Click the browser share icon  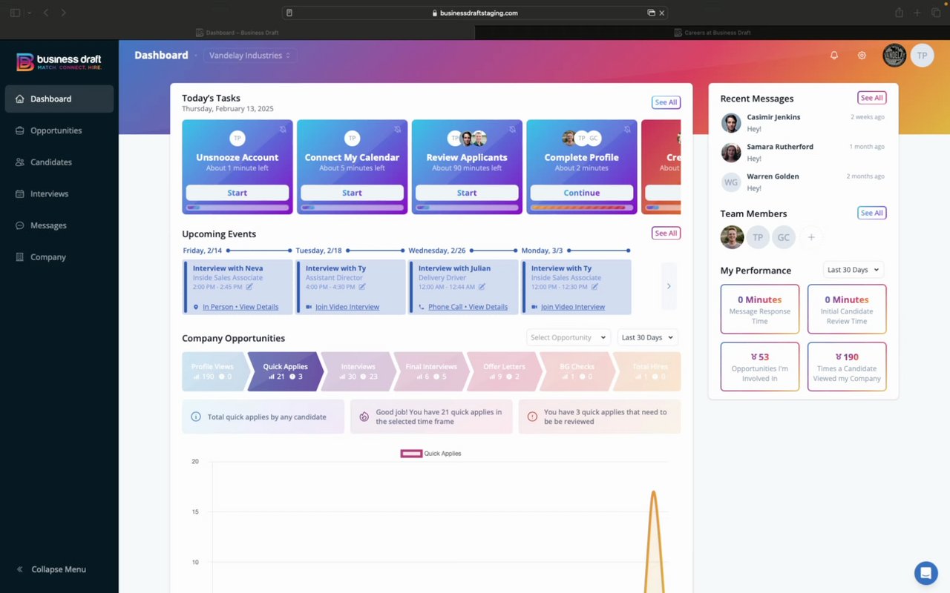(899, 13)
